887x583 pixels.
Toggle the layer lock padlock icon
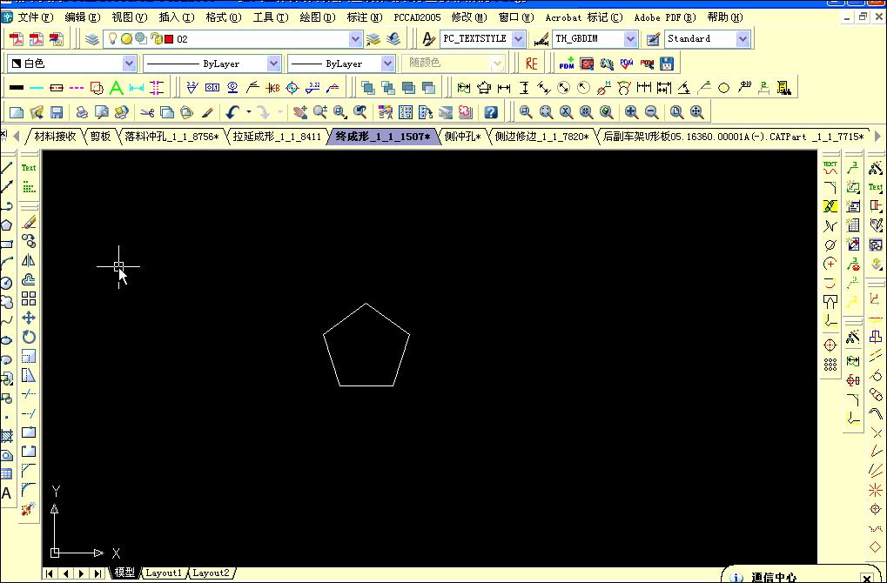point(157,38)
